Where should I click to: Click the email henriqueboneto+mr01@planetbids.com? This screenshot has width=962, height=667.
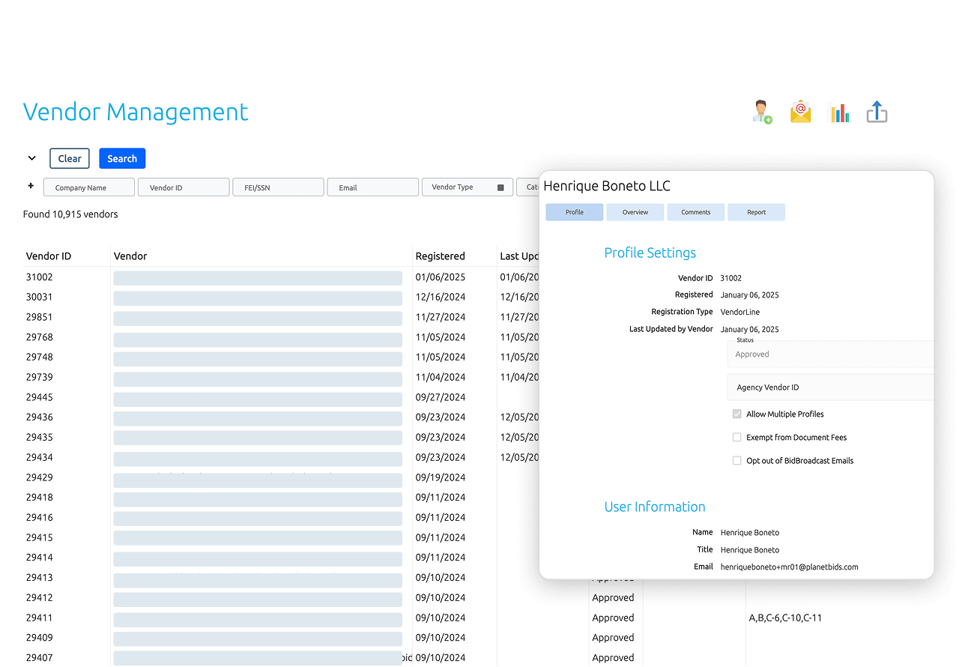(790, 567)
